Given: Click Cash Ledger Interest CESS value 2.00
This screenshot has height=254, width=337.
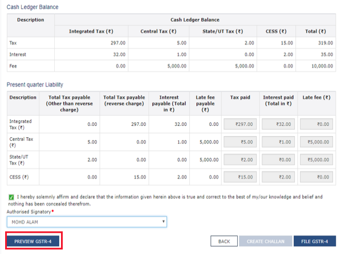Looking at the screenshot, I should (288, 55).
